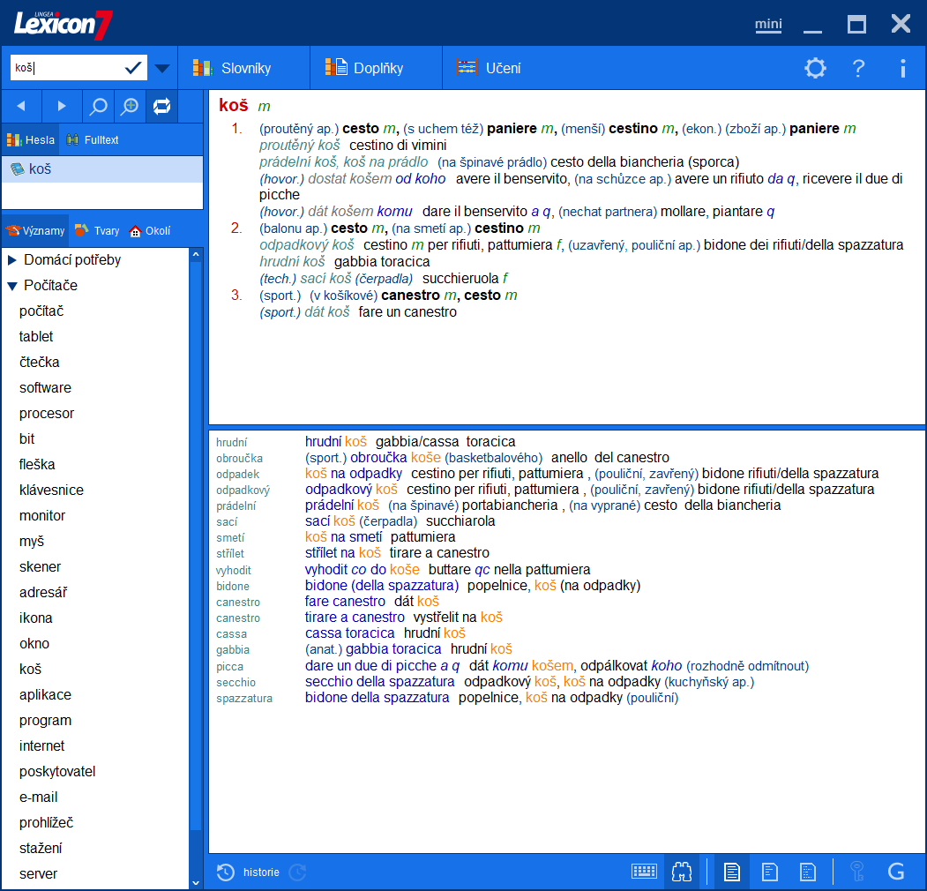
Task: Select skener in the topic list
Action: (41, 567)
